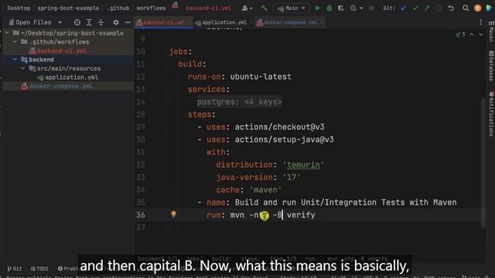Click the backend-ci.yml breadcrumb in navigation bar

tap(208, 8)
